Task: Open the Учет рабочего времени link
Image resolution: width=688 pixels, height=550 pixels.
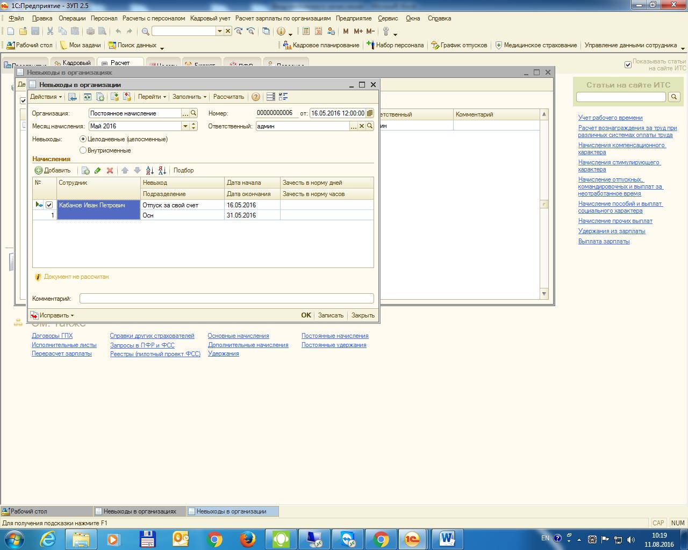Action: 610,118
